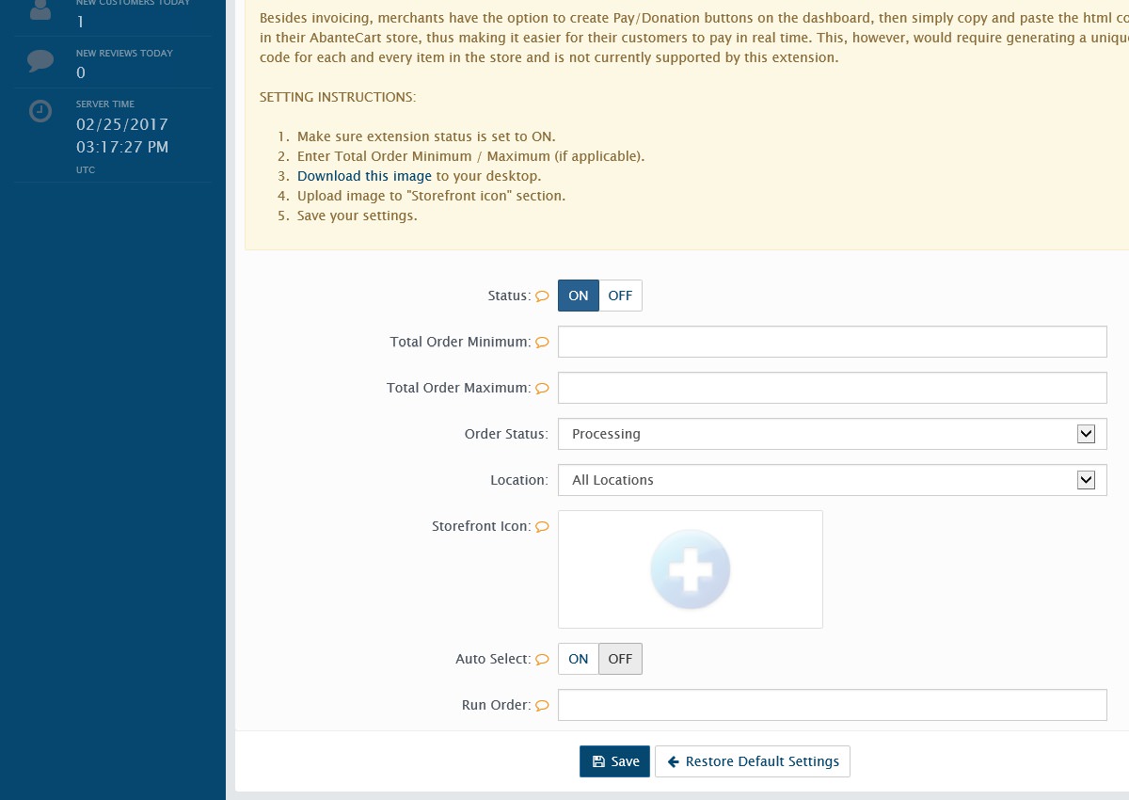Open the Location dropdown showing All Locations
The height and width of the screenshot is (800, 1129).
(833, 480)
